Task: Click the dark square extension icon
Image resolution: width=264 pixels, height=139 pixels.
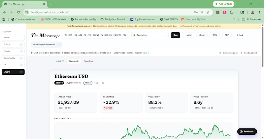Action: click(x=218, y=12)
